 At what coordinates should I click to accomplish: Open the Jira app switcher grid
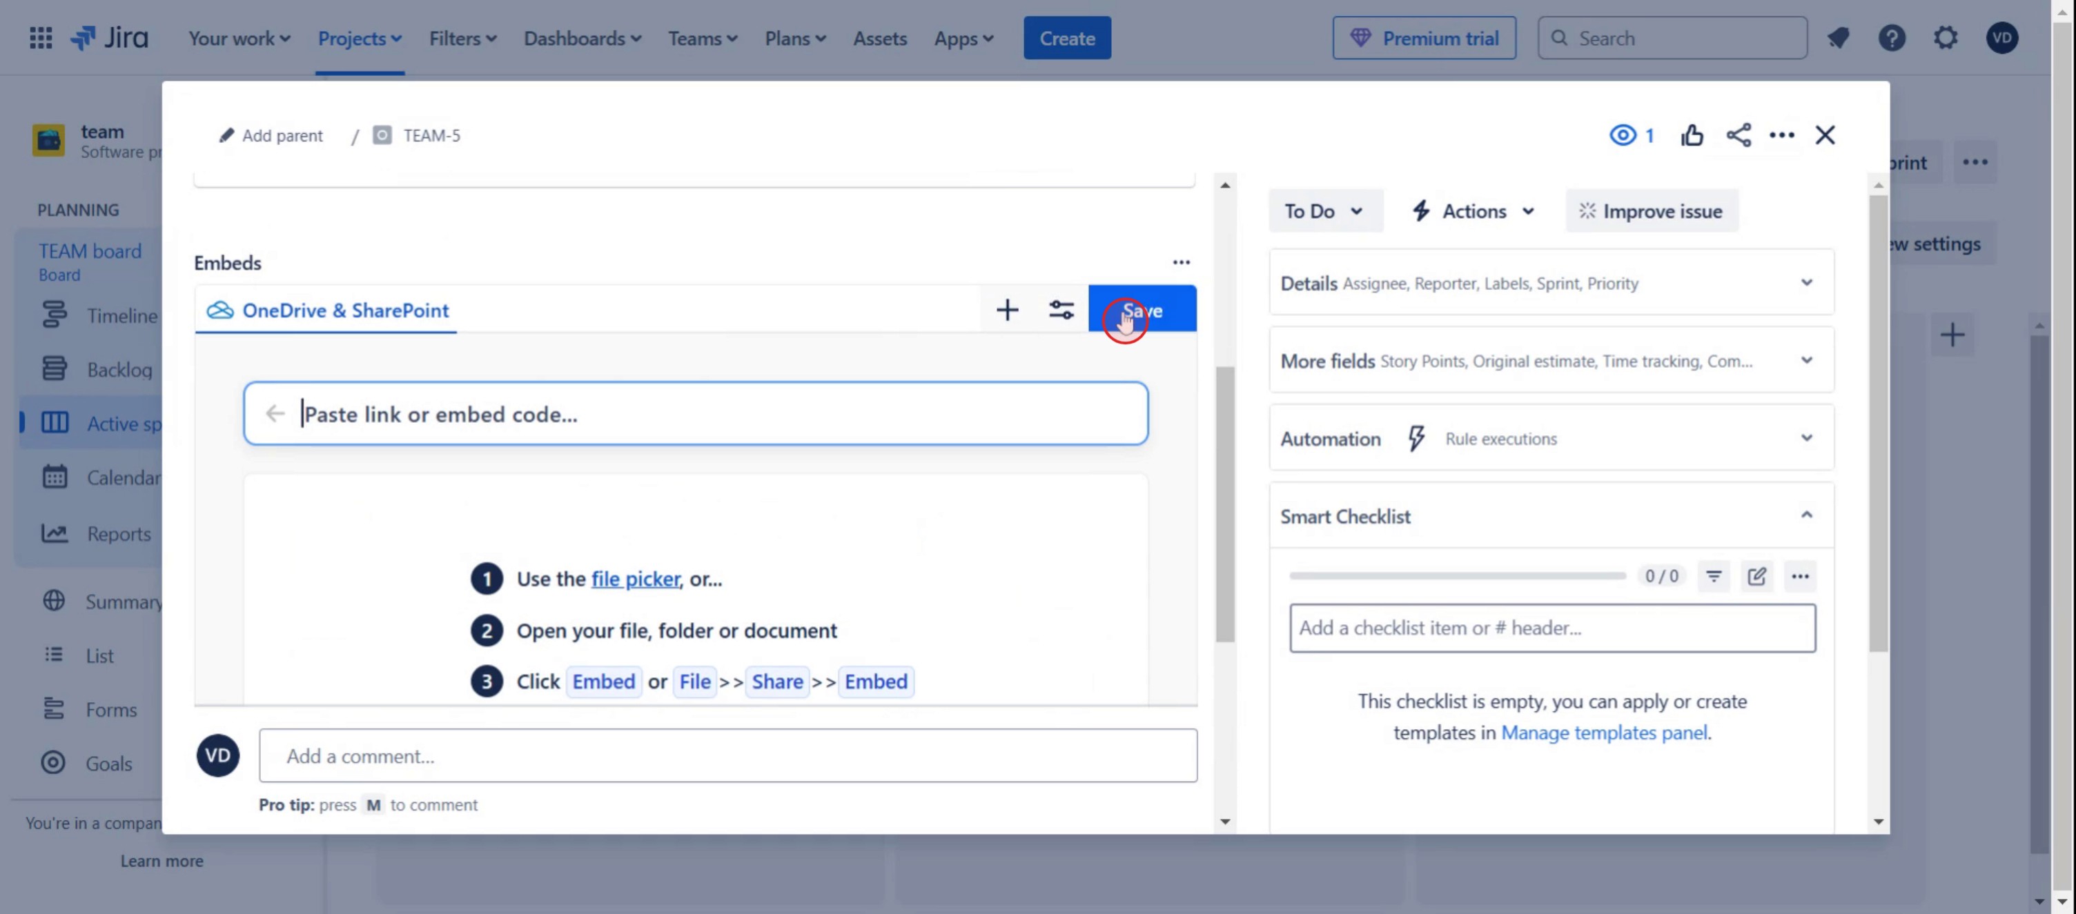pos(40,38)
